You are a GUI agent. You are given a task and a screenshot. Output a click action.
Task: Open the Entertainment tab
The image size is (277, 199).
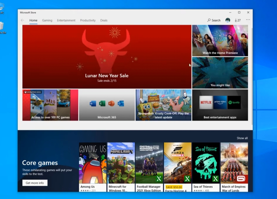[x=66, y=20]
